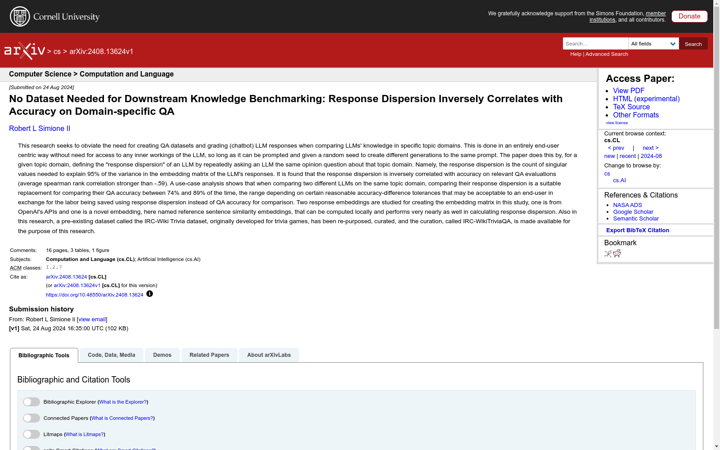Screen dimensions: 720x450
Task: Open the Demos tab
Action: [x=162, y=355]
